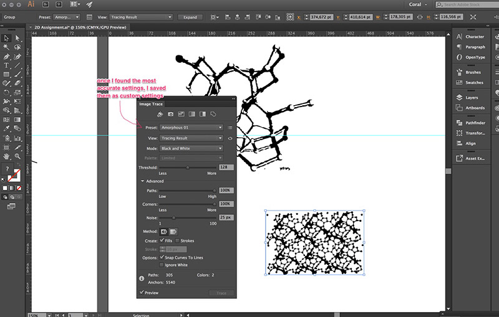499x317 pixels.
Task: Select the Rectangle tool
Action: (x=6, y=74)
